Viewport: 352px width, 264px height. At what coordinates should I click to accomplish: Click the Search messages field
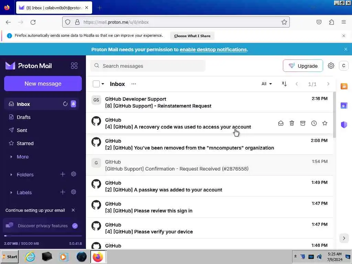coord(148,66)
